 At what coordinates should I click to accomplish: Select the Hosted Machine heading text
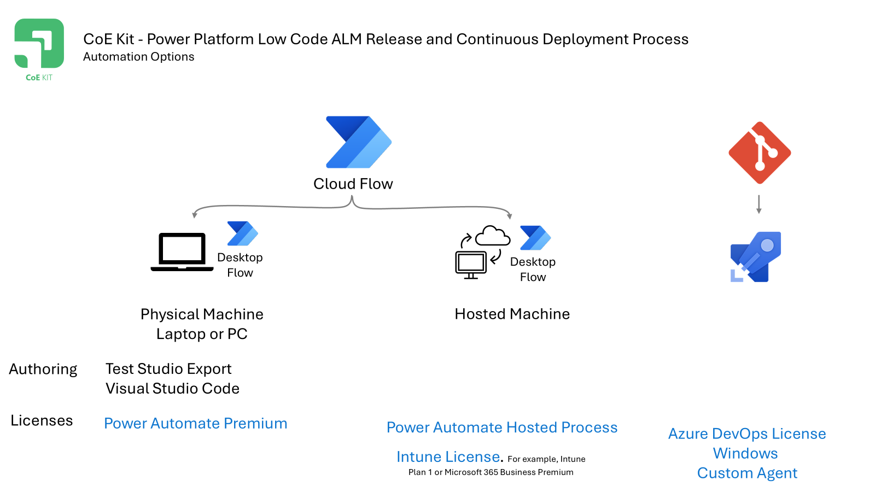pyautogui.click(x=512, y=314)
